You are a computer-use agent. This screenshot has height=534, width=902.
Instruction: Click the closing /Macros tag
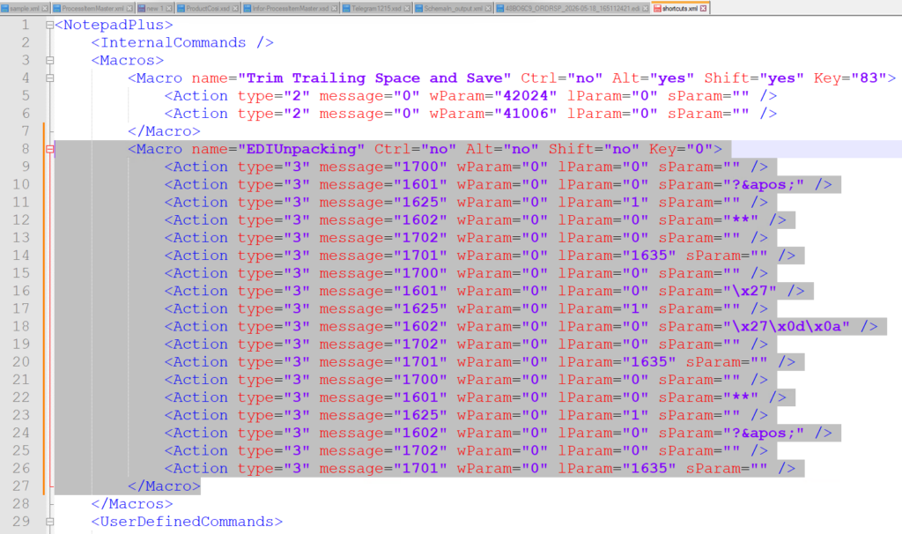(x=132, y=503)
